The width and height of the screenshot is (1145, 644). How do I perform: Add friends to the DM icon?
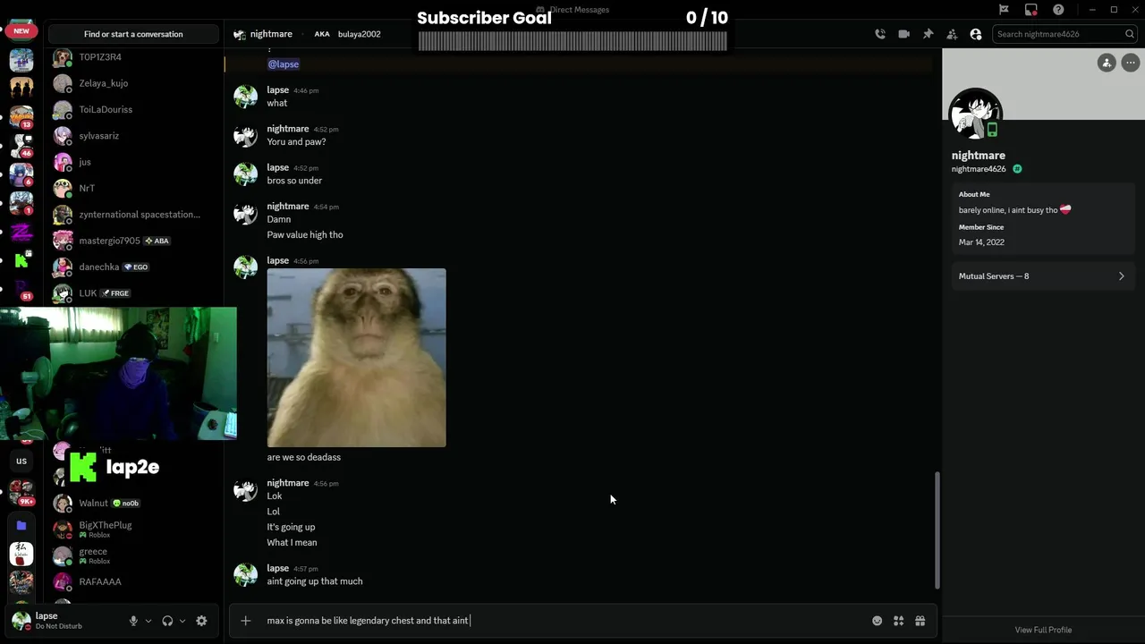tap(952, 34)
